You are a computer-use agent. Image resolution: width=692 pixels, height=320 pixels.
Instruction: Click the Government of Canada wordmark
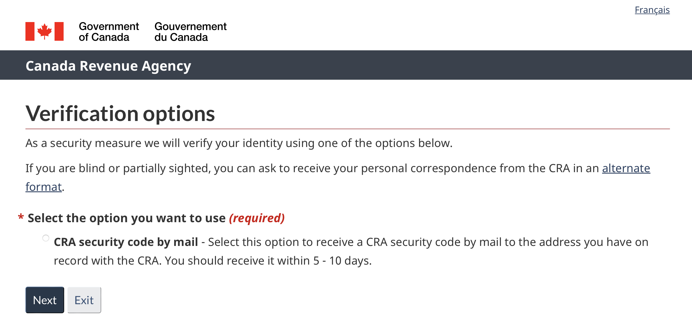109,32
